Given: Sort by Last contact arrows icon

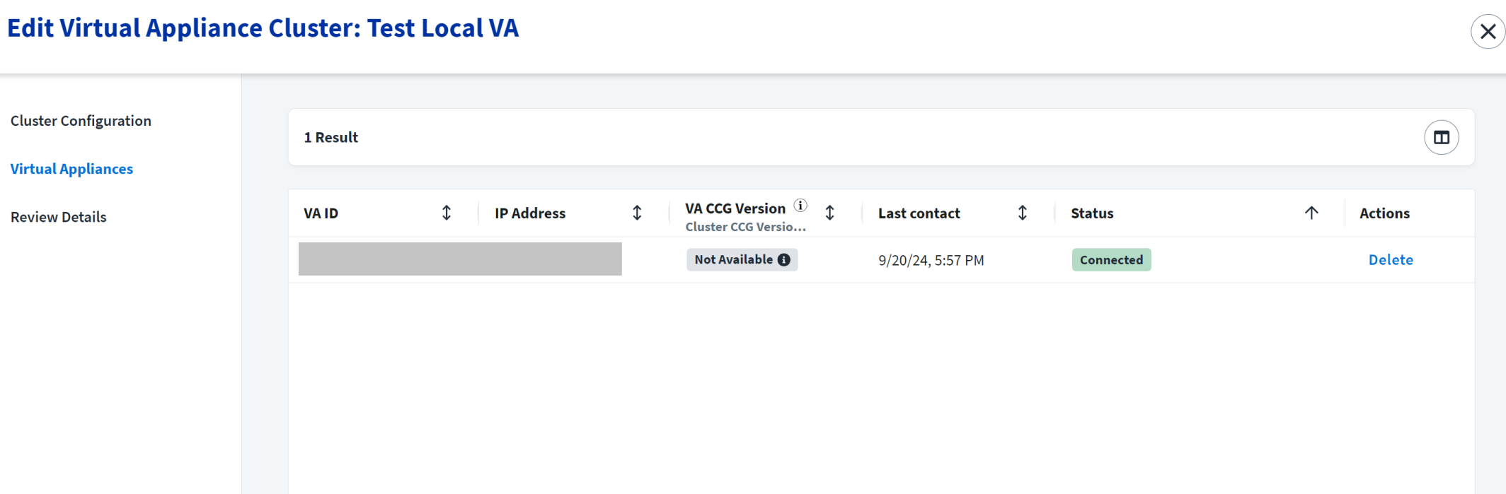Looking at the screenshot, I should (x=1023, y=213).
